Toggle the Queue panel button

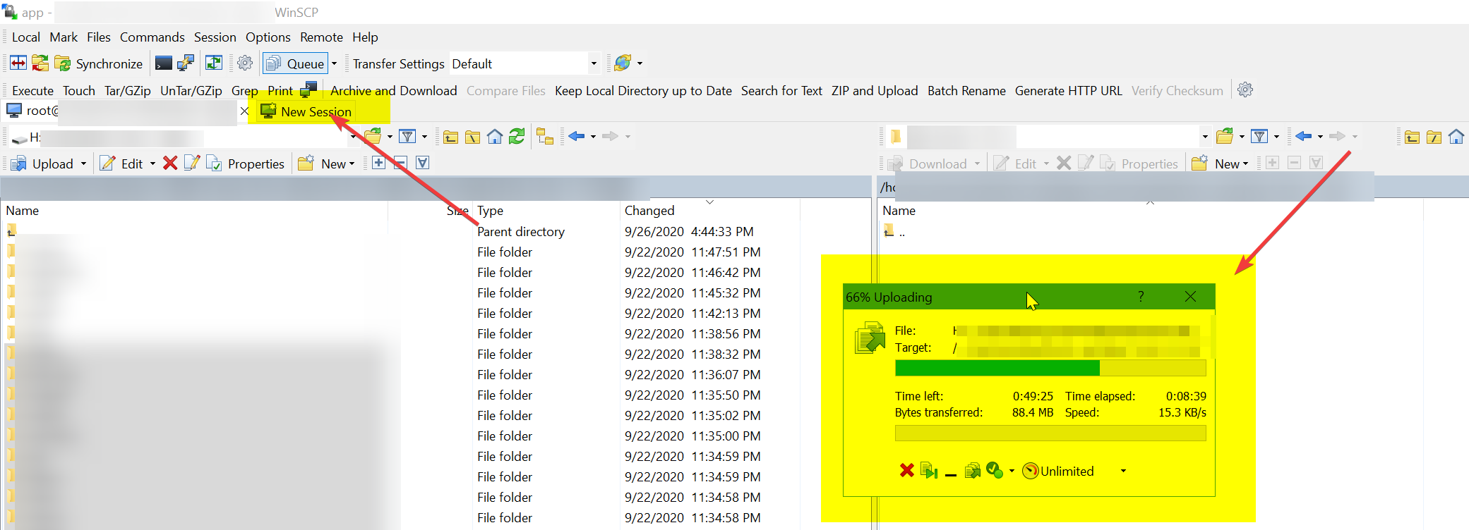(296, 63)
